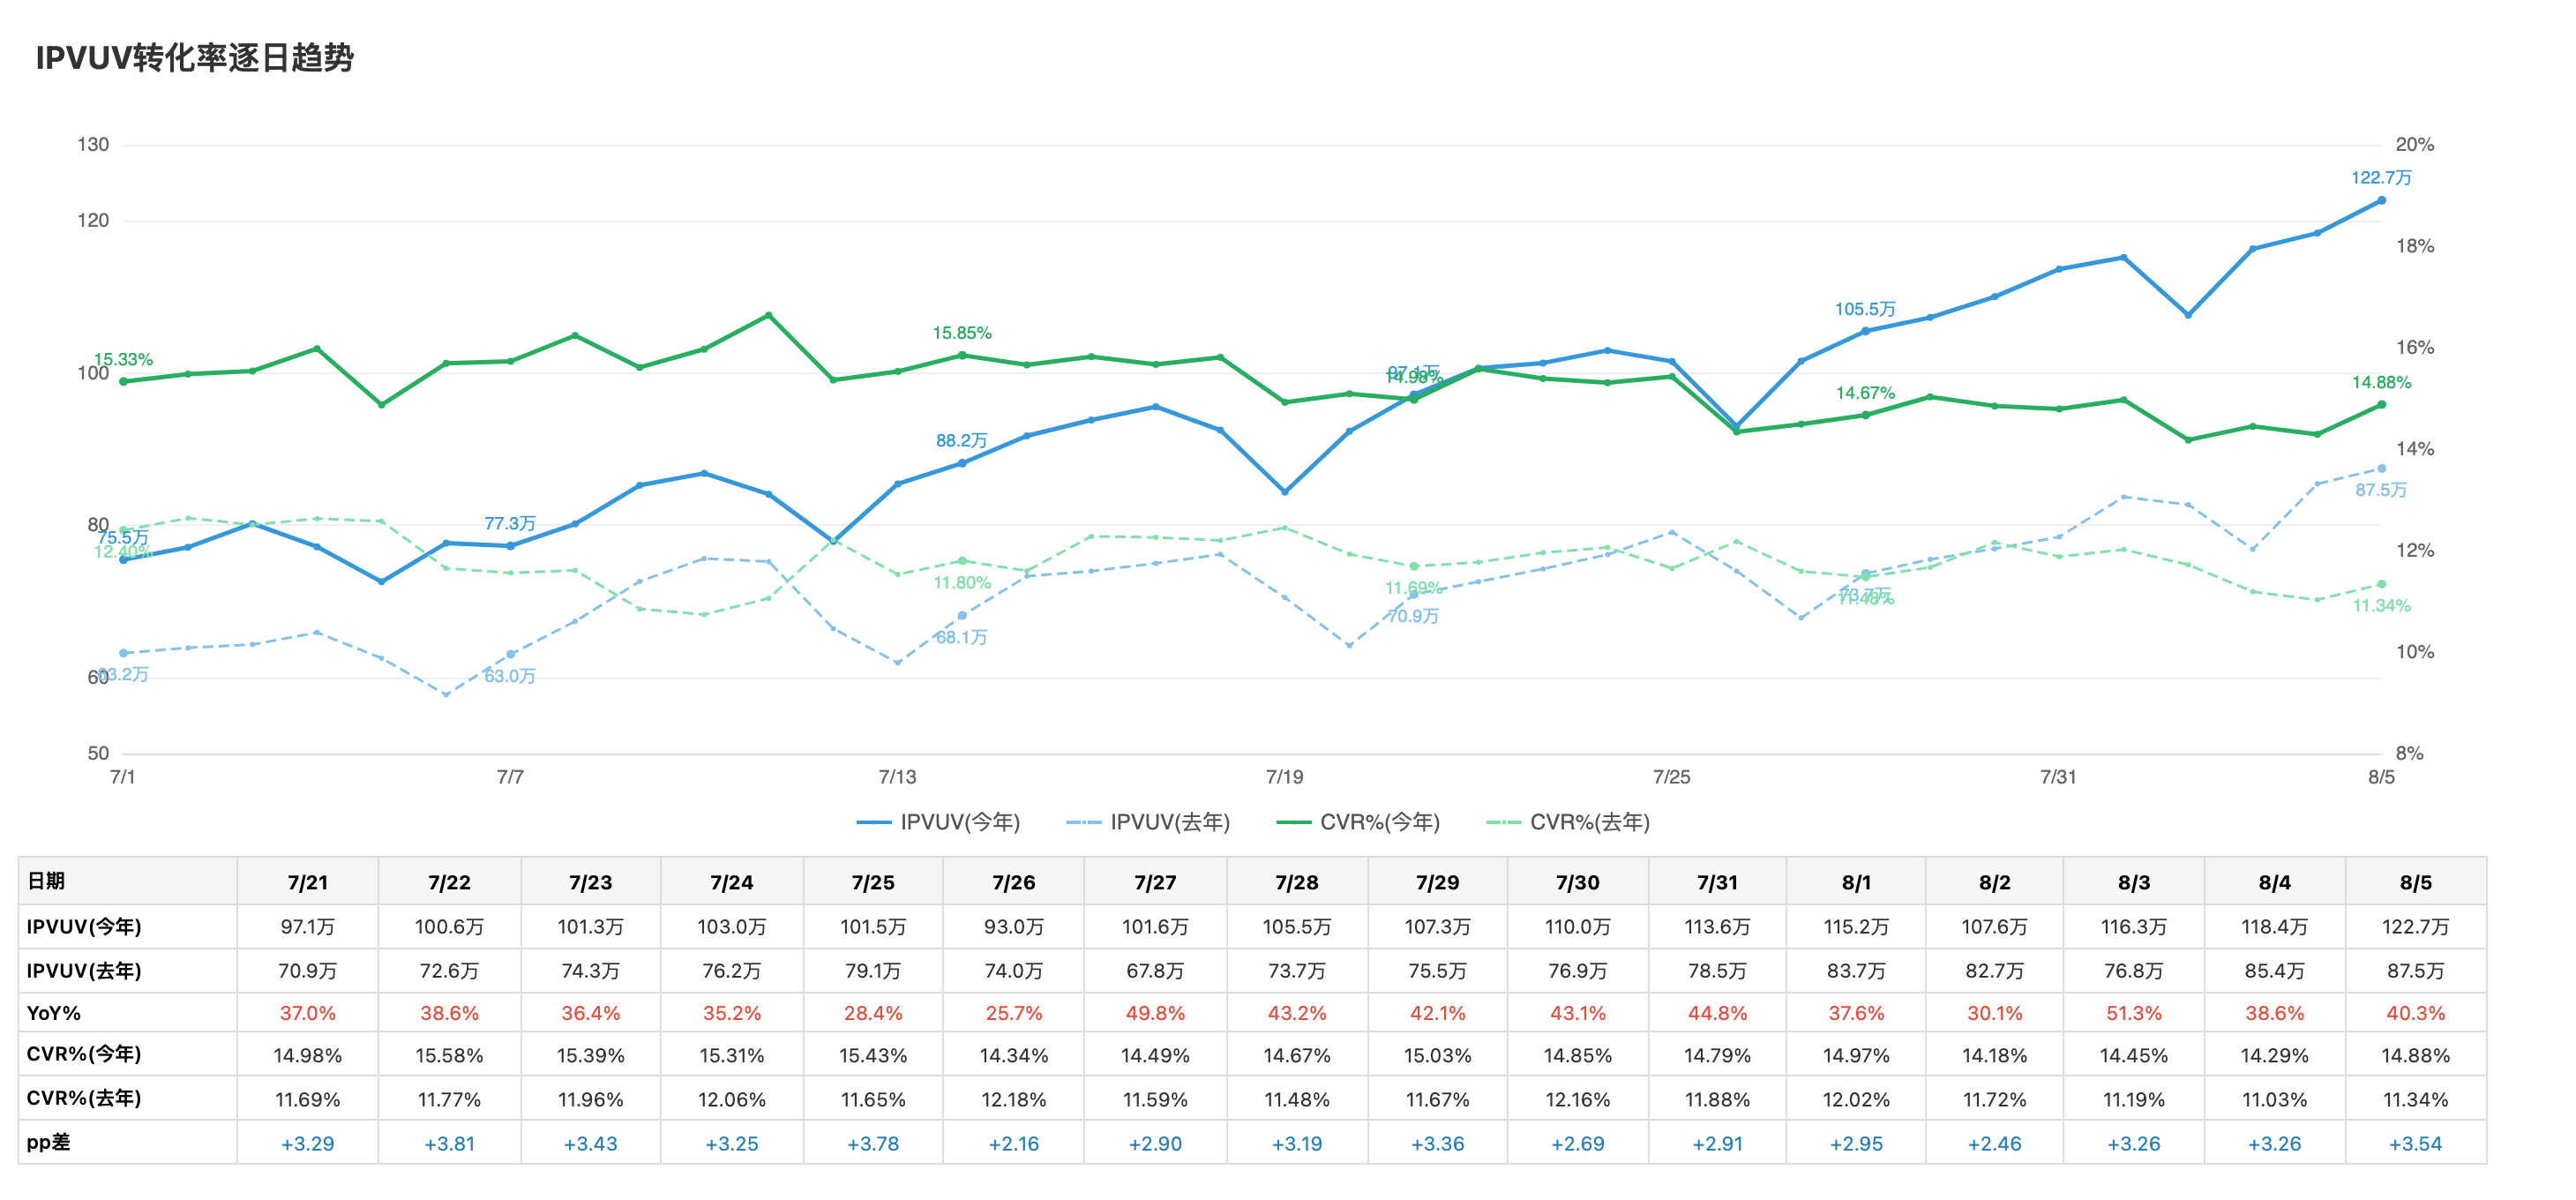
Task: Select the 日期 table header cell
Action: pos(128,881)
